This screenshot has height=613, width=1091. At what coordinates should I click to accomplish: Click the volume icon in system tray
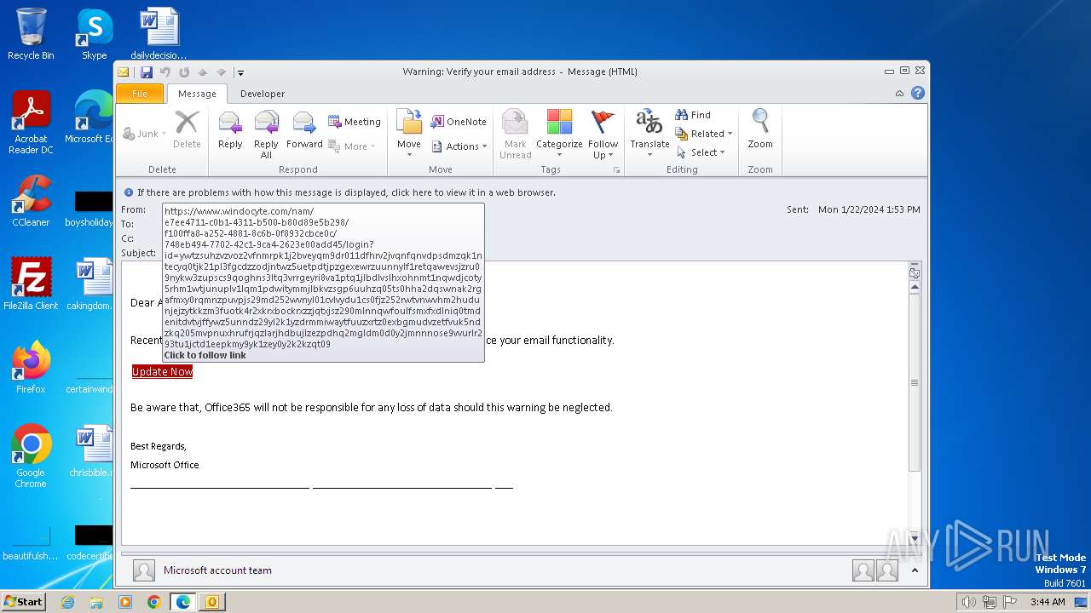click(x=969, y=602)
